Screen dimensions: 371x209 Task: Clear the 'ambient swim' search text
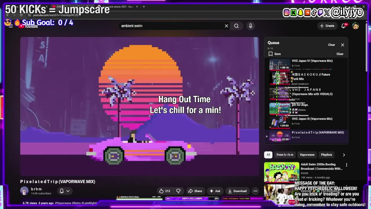pyautogui.click(x=226, y=26)
